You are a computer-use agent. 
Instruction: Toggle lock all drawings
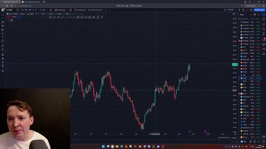click(x=3, y=62)
